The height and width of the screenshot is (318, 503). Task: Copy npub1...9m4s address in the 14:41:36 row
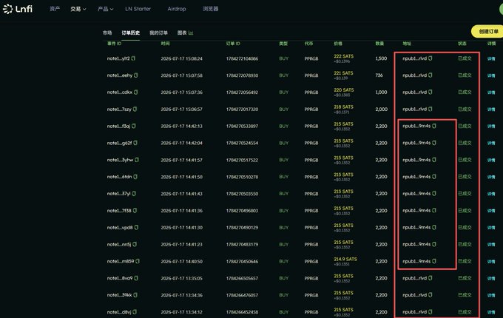tap(434, 211)
